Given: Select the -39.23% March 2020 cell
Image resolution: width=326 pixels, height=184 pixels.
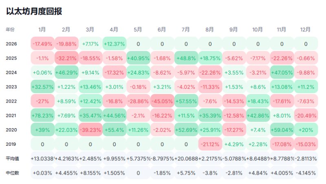Looking at the screenshot, I should click(x=90, y=129).
